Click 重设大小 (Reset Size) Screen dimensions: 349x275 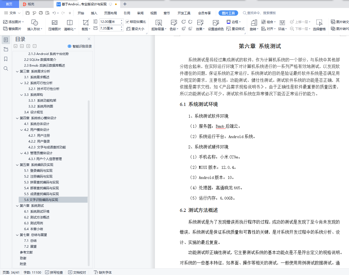tap(135, 29)
